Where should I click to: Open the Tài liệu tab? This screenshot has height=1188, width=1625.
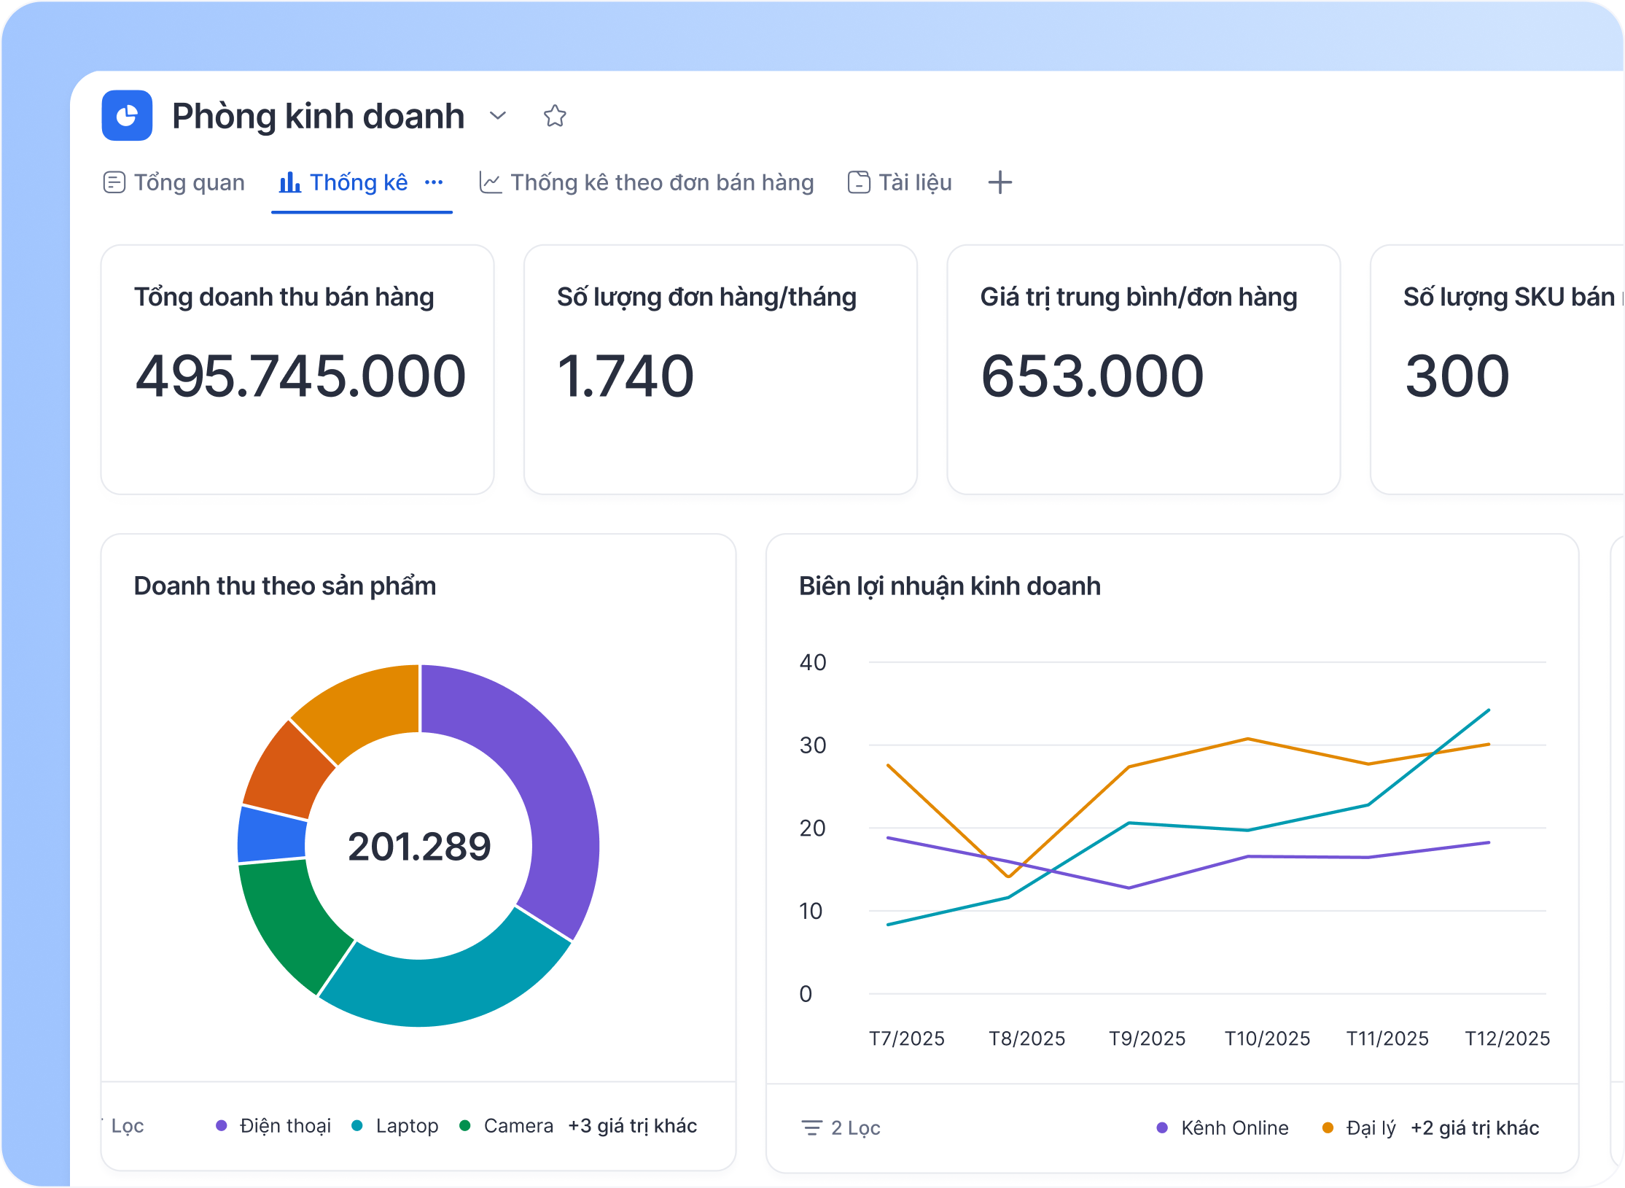click(x=900, y=182)
